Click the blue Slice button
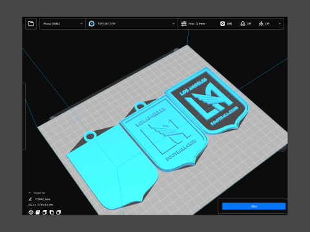This screenshot has width=310, height=232. point(254,206)
